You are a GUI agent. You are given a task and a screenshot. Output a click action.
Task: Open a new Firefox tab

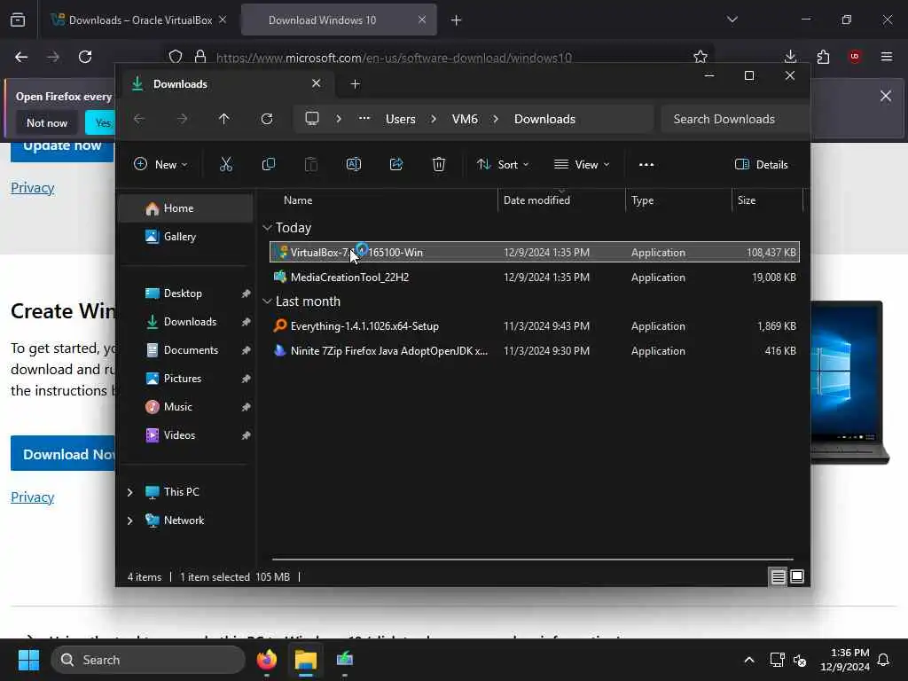tap(457, 20)
